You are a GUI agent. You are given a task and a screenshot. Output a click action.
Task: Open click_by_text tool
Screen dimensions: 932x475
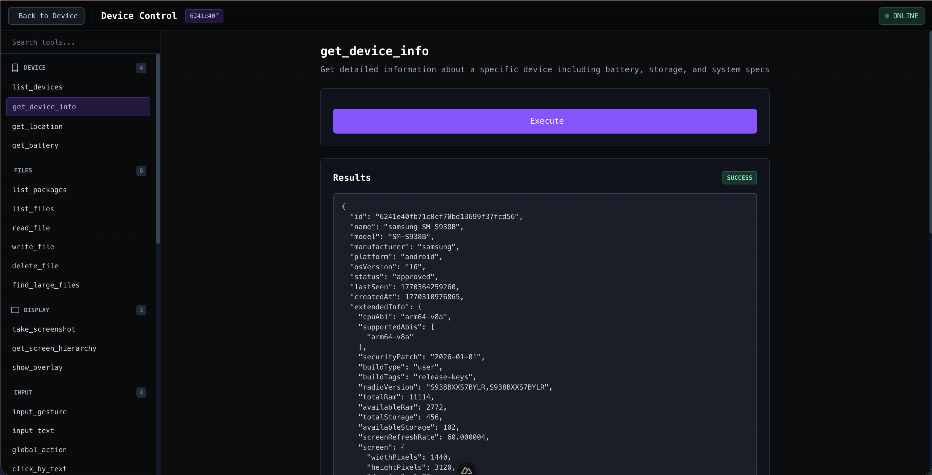pyautogui.click(x=78, y=469)
